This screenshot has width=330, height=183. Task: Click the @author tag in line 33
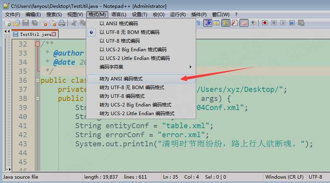[69, 53]
